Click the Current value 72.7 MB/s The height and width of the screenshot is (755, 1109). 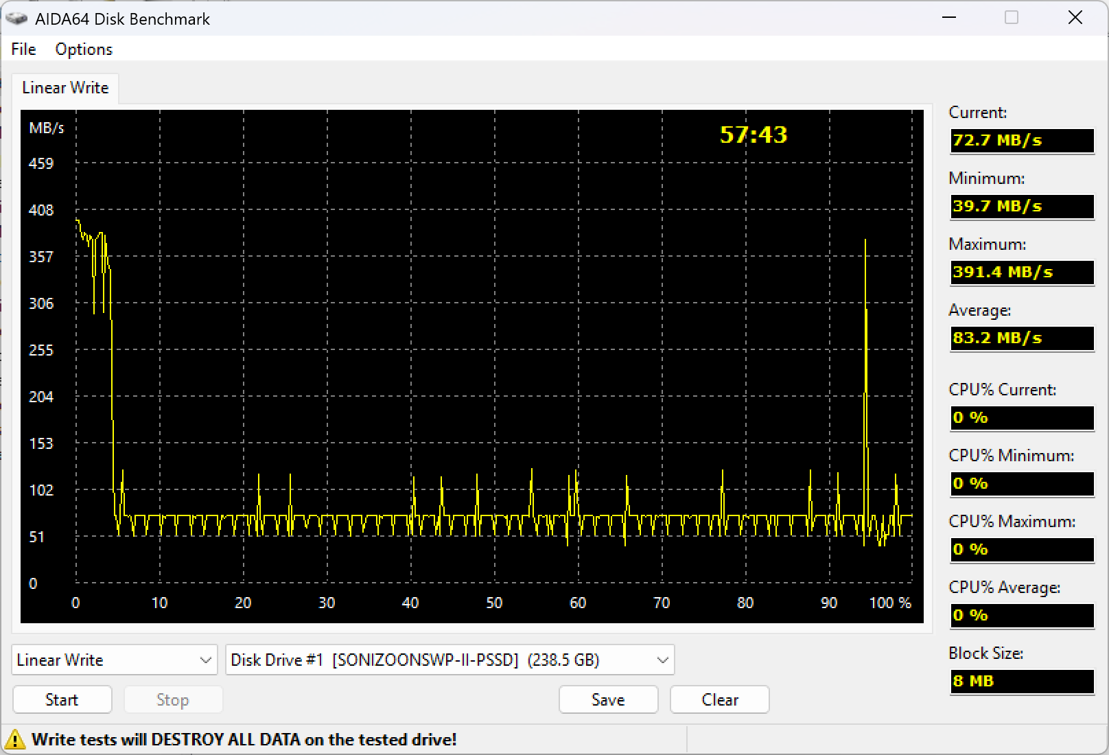point(1022,140)
